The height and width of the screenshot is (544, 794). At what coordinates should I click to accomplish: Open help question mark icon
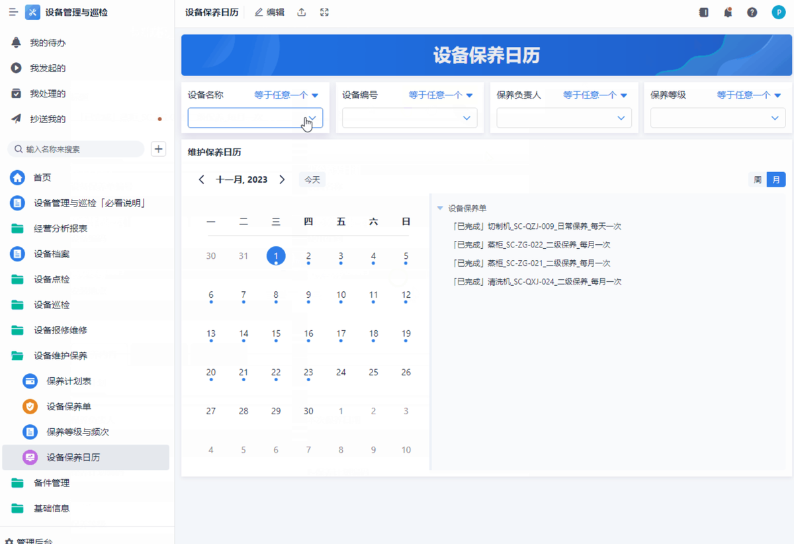pos(752,13)
